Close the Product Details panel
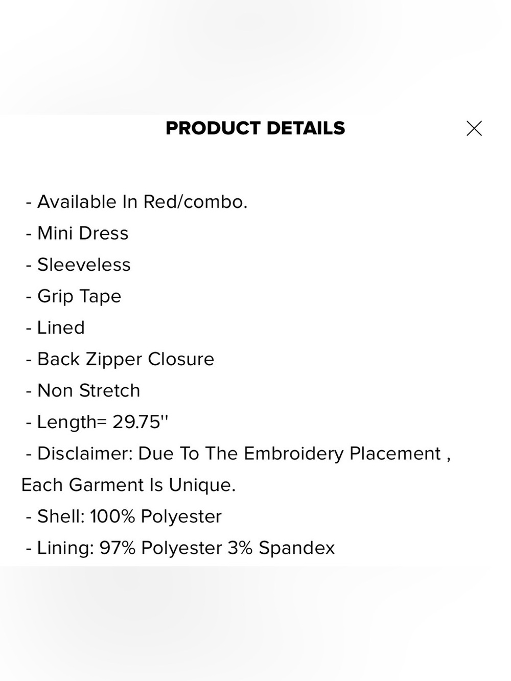 click(x=474, y=128)
